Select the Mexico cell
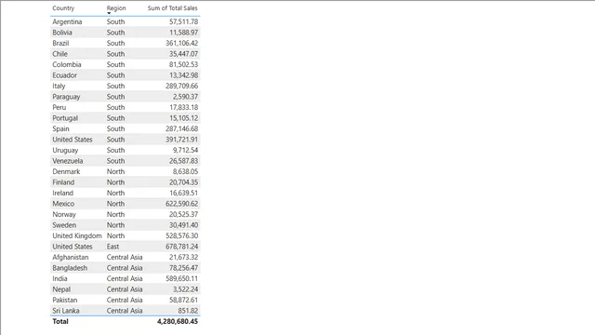This screenshot has width=595, height=335. (63, 204)
